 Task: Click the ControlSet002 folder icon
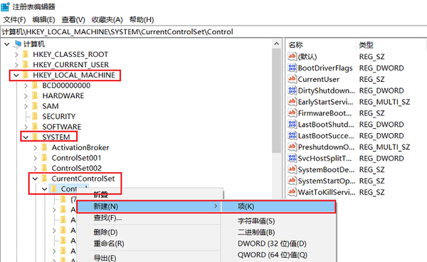44,168
